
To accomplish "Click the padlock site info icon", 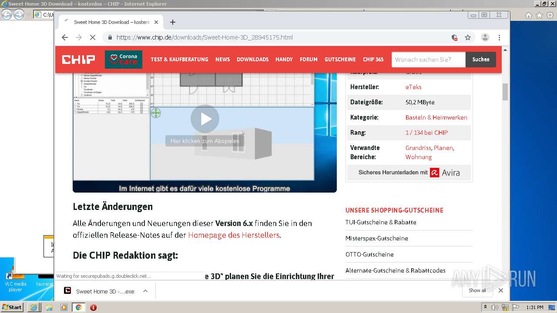I will [x=110, y=37].
